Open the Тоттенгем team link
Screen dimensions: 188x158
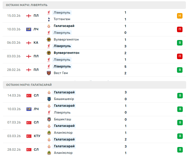62,19
